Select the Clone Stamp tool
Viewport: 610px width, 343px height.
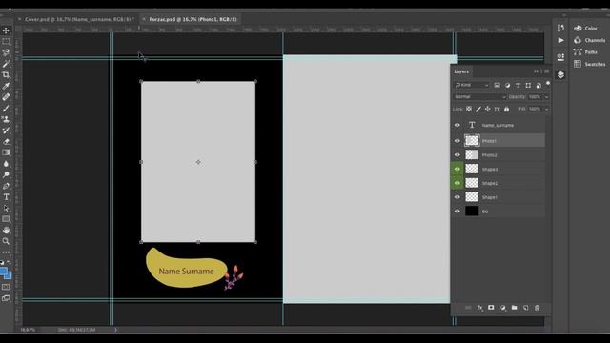6,119
